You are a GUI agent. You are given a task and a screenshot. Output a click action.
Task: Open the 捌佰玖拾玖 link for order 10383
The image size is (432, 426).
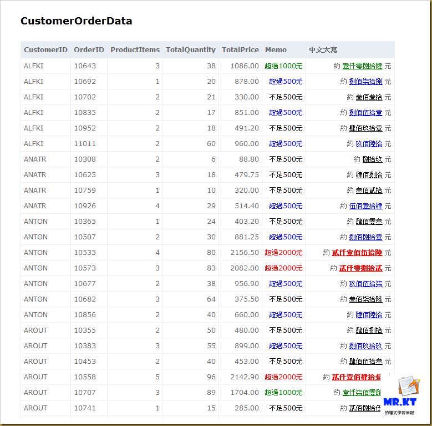click(365, 345)
